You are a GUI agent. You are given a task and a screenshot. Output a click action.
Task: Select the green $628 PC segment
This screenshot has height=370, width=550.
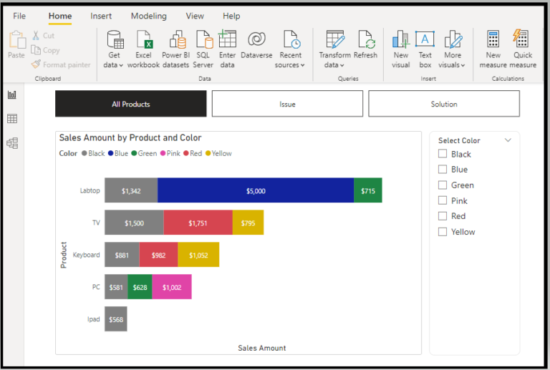point(140,287)
